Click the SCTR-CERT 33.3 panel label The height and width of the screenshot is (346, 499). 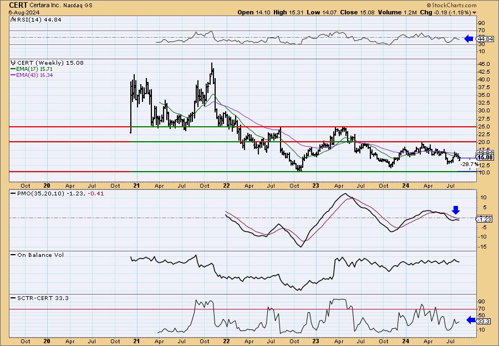pos(43,298)
